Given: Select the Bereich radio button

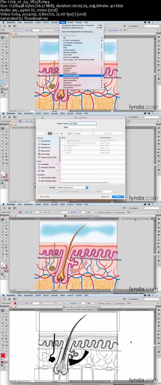Looking at the screenshot, I should [x=94, y=192].
